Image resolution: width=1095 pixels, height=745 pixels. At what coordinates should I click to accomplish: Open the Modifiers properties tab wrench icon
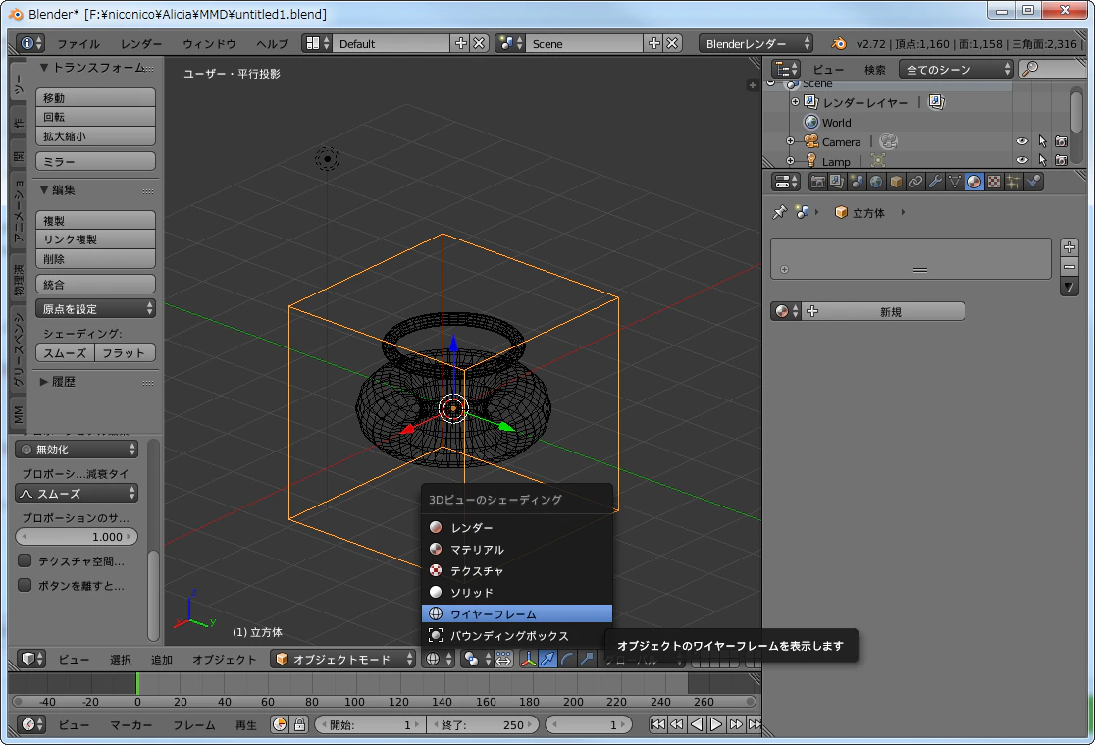pyautogui.click(x=935, y=183)
